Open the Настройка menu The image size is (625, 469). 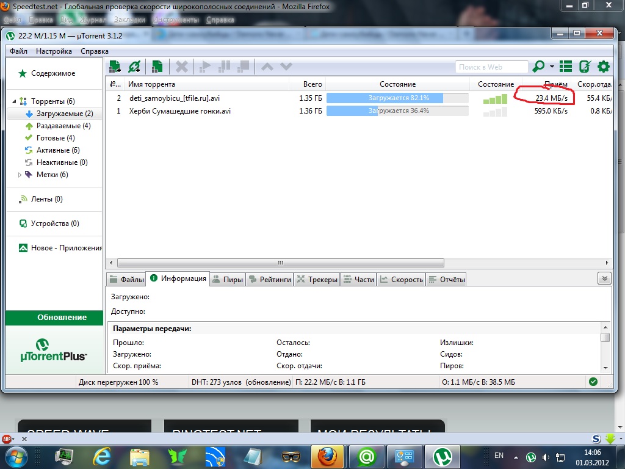point(54,51)
